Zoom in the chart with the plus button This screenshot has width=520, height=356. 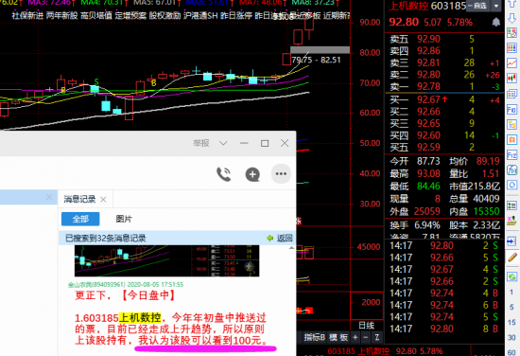coord(355,337)
